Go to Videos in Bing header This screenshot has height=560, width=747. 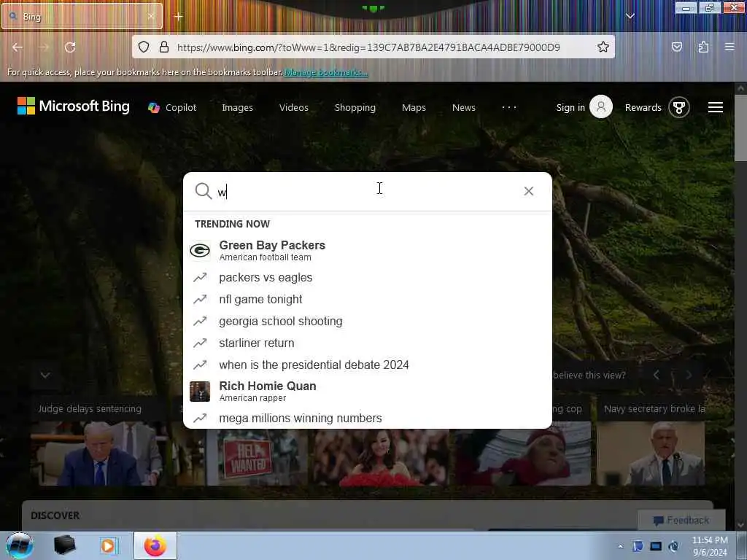pos(294,108)
